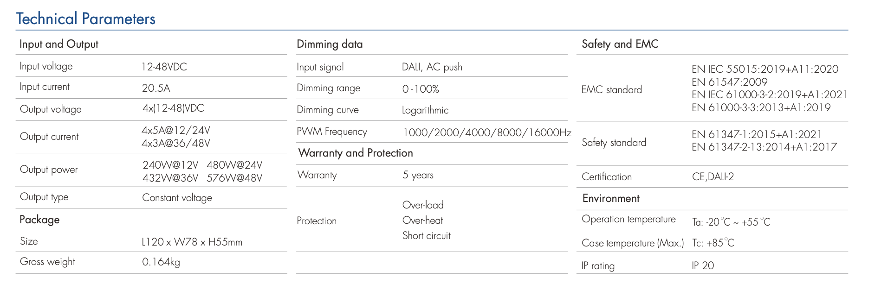Select the 20.5A input current value
Screen dimensions: 881x290
(156, 88)
